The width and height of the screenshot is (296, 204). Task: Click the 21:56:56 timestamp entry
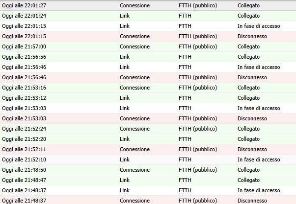click(x=24, y=56)
